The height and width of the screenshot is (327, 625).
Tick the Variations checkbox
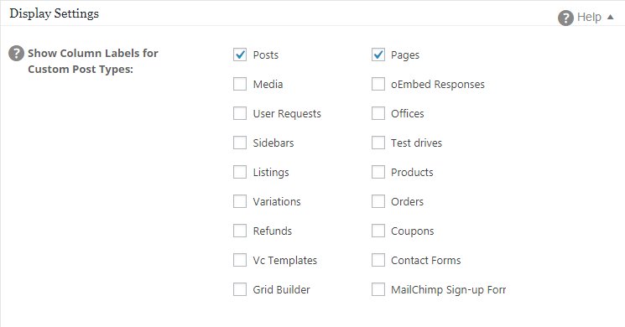(x=240, y=201)
